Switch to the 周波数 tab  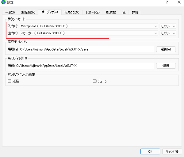pos(111,12)
